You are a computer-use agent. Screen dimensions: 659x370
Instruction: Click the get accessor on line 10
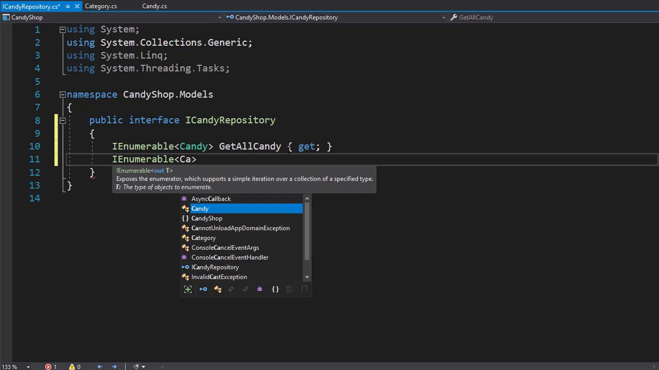(x=306, y=146)
